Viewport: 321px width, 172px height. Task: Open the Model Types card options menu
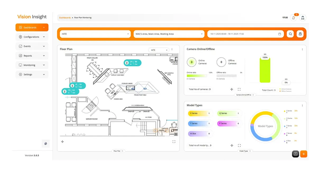302,105
